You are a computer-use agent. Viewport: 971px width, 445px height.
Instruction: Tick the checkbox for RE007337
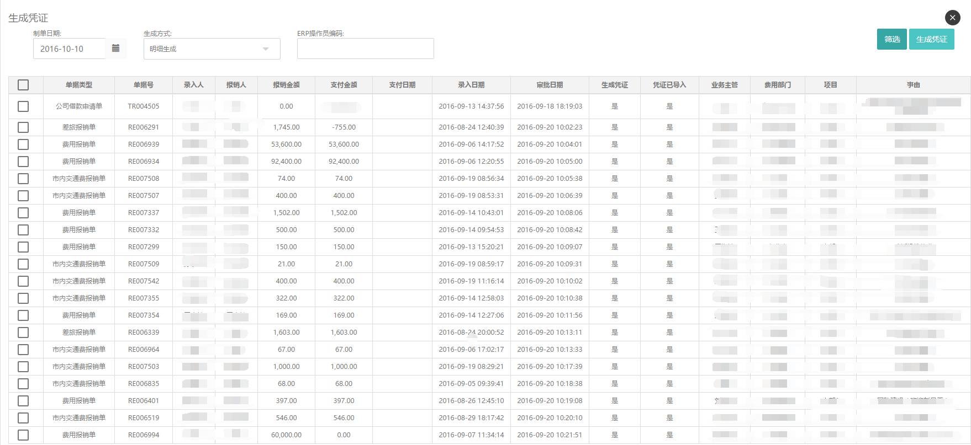tap(23, 213)
